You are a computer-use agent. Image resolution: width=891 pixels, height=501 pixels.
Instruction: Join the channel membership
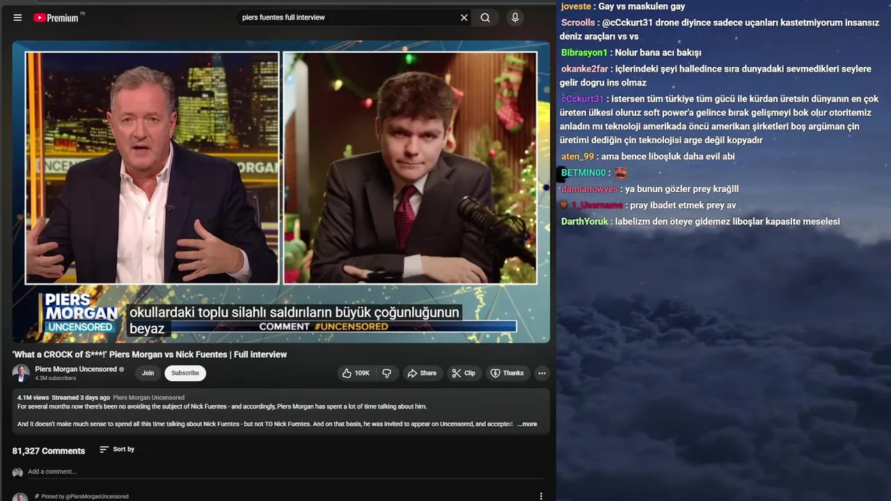[x=148, y=373]
